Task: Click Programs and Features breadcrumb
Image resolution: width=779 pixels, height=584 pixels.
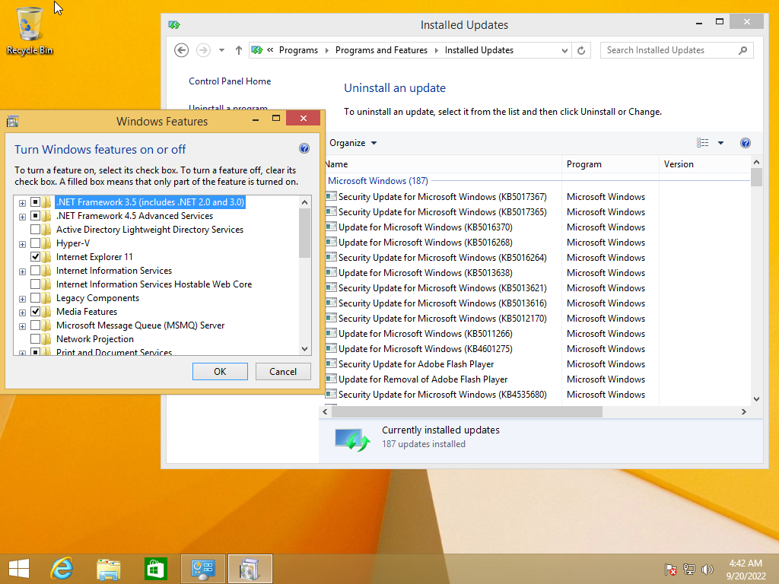Action: tap(381, 50)
